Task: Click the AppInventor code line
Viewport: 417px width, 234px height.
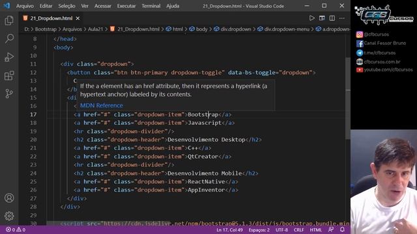Action: click(x=156, y=190)
